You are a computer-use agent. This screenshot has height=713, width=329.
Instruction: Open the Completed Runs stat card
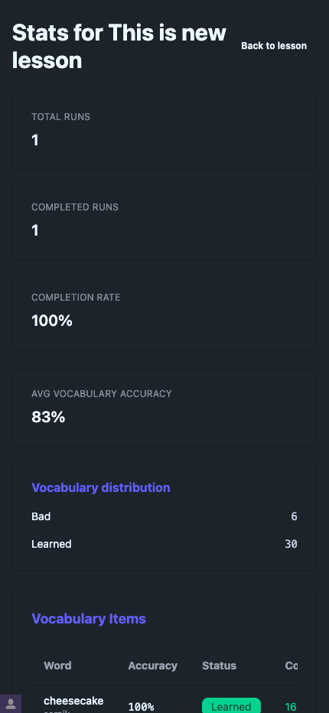click(x=164, y=221)
